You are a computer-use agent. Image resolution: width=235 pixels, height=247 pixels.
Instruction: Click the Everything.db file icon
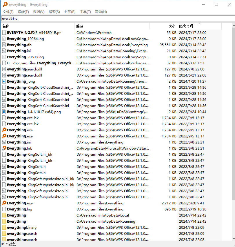click(4, 45)
